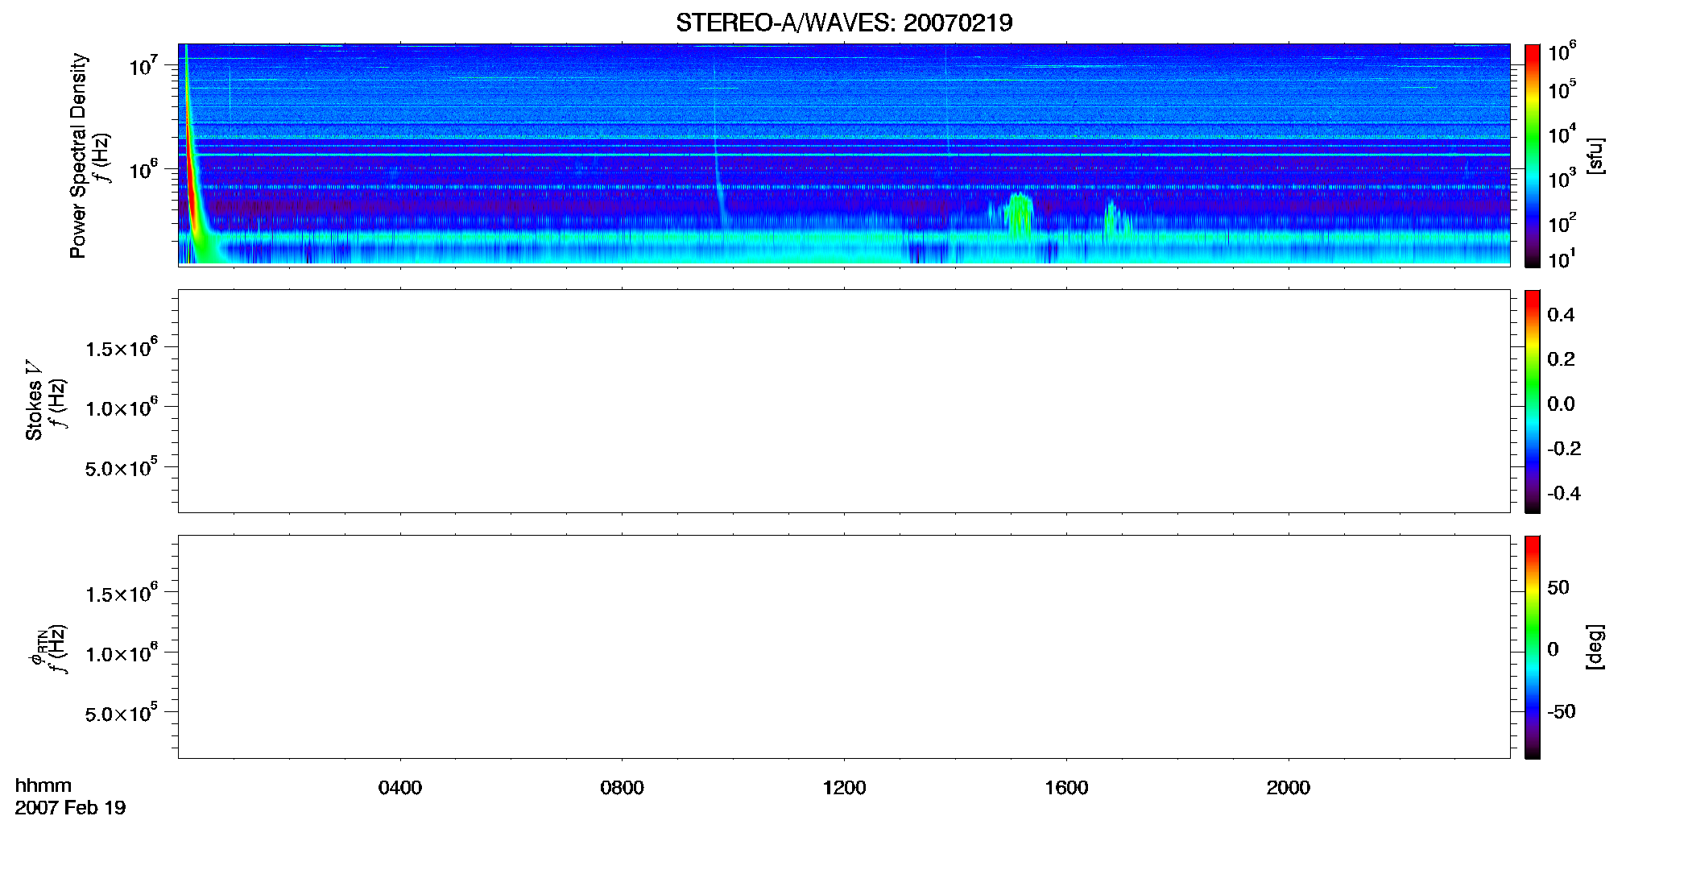
Task: Click the 2007 Feb 19 date label
Action: coord(70,808)
